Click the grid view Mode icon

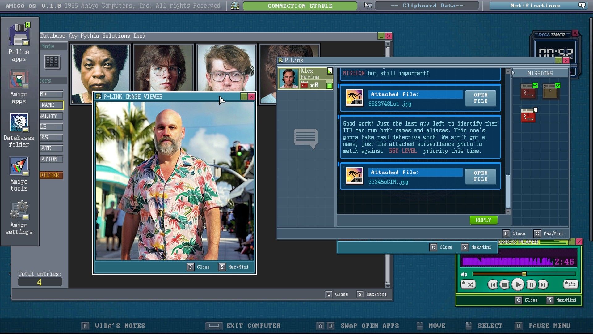pyautogui.click(x=52, y=62)
